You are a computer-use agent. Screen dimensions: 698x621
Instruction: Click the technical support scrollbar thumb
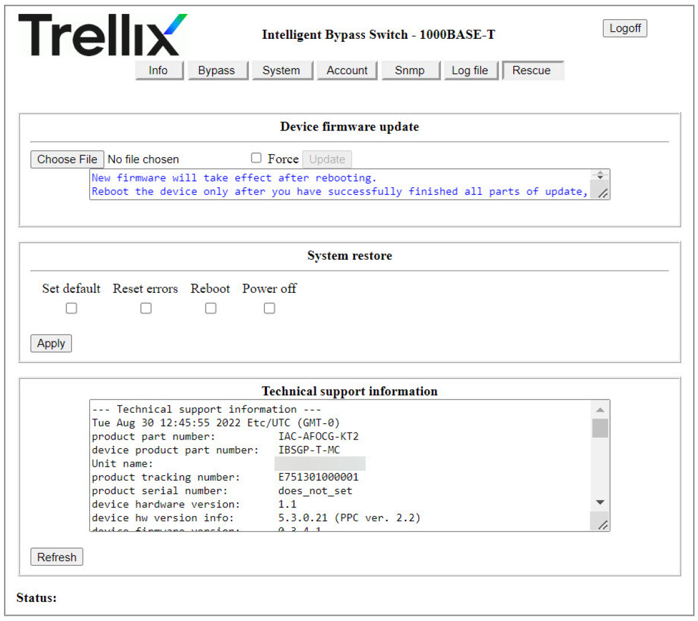tap(600, 428)
